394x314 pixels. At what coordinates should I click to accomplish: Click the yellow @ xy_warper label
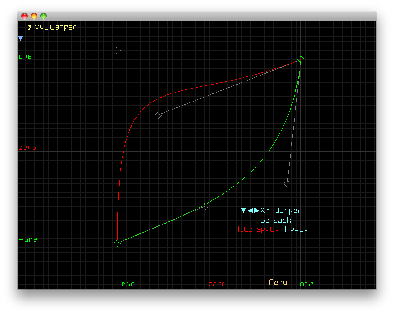click(51, 27)
